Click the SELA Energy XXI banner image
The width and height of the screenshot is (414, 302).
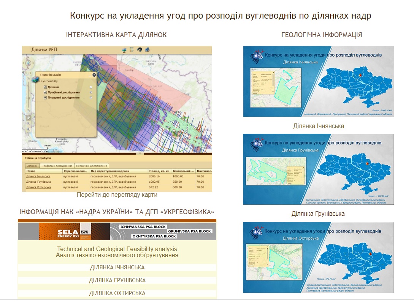pyautogui.click(x=117, y=231)
